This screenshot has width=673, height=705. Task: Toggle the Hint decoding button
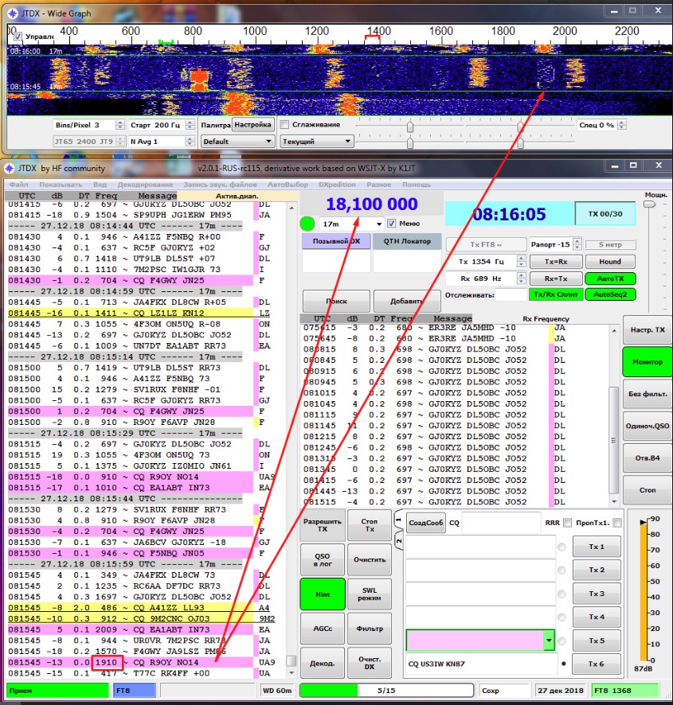tap(323, 593)
